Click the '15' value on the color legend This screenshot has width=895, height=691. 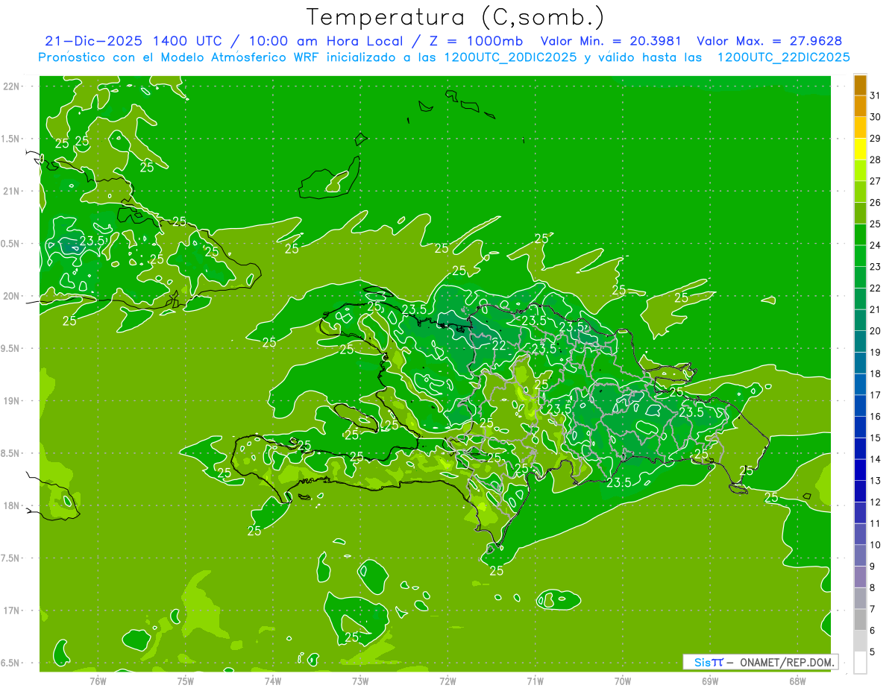[x=875, y=438]
